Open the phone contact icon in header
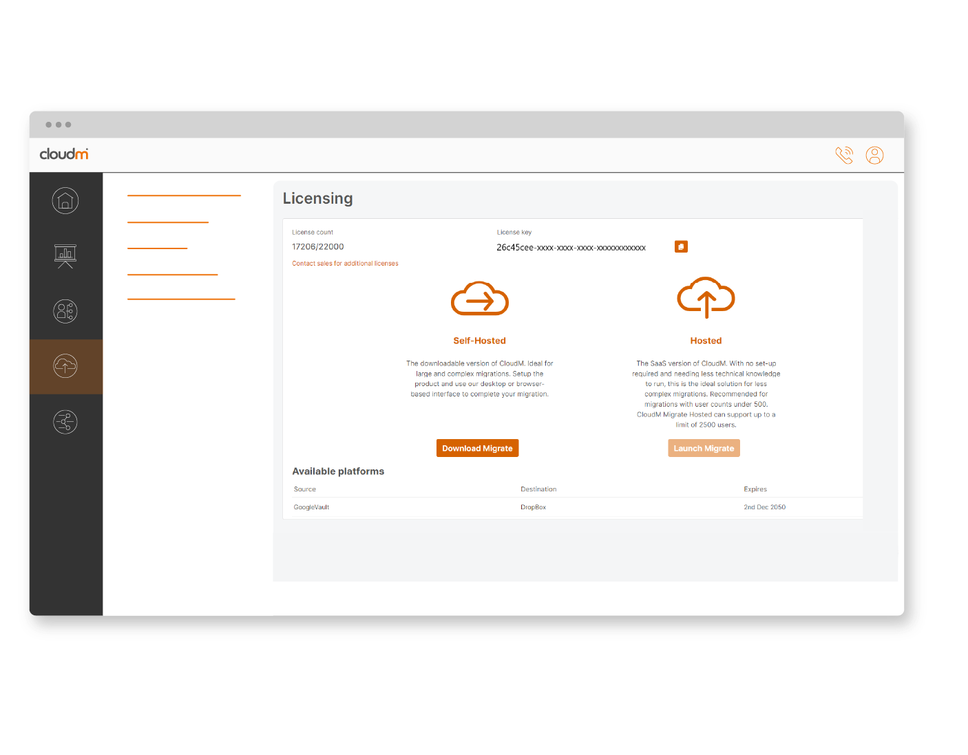968x755 pixels. click(x=844, y=155)
